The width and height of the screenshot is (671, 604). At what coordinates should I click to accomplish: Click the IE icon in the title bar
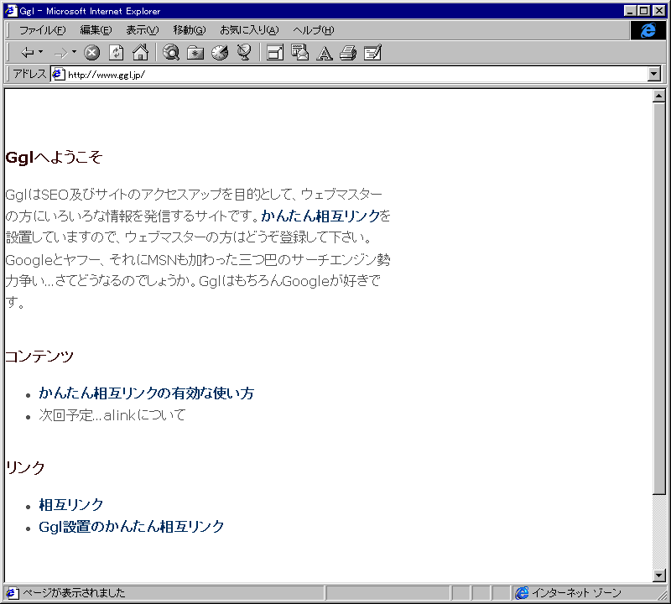pyautogui.click(x=11, y=11)
